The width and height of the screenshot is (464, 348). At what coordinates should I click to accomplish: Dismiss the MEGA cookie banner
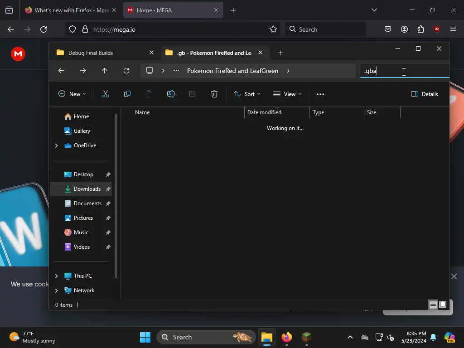point(454,276)
